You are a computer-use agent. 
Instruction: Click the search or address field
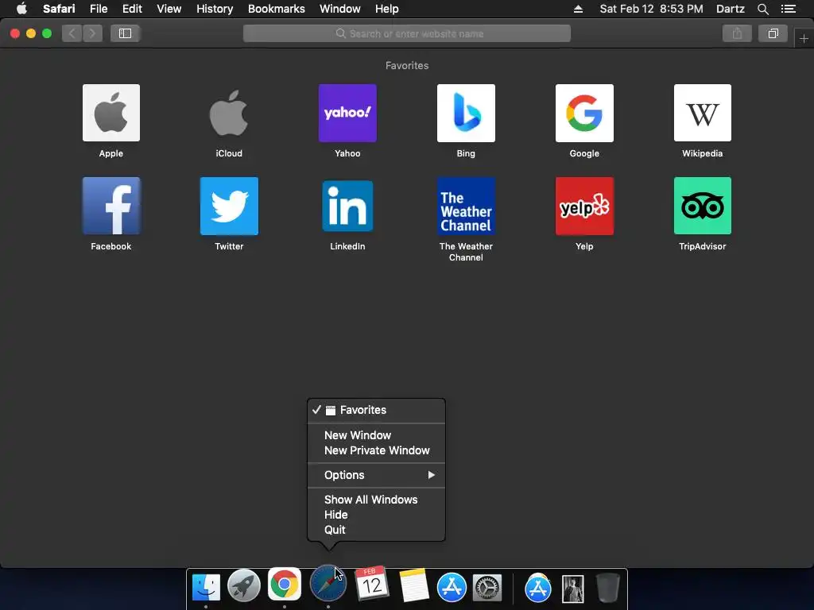coord(407,33)
